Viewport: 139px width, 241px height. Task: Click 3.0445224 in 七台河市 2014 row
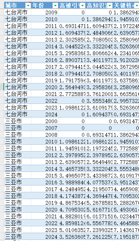tap(72, 46)
